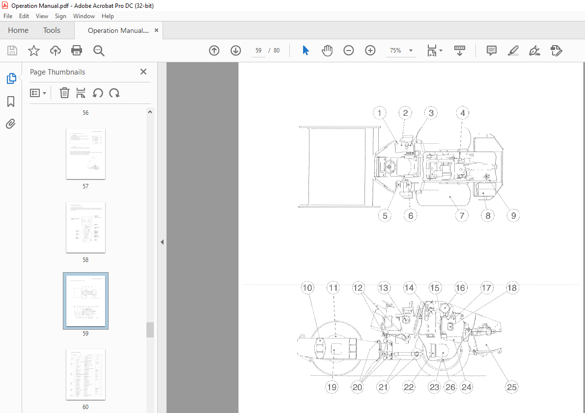Click the print pages icon in thumbnails panel

(x=81, y=93)
